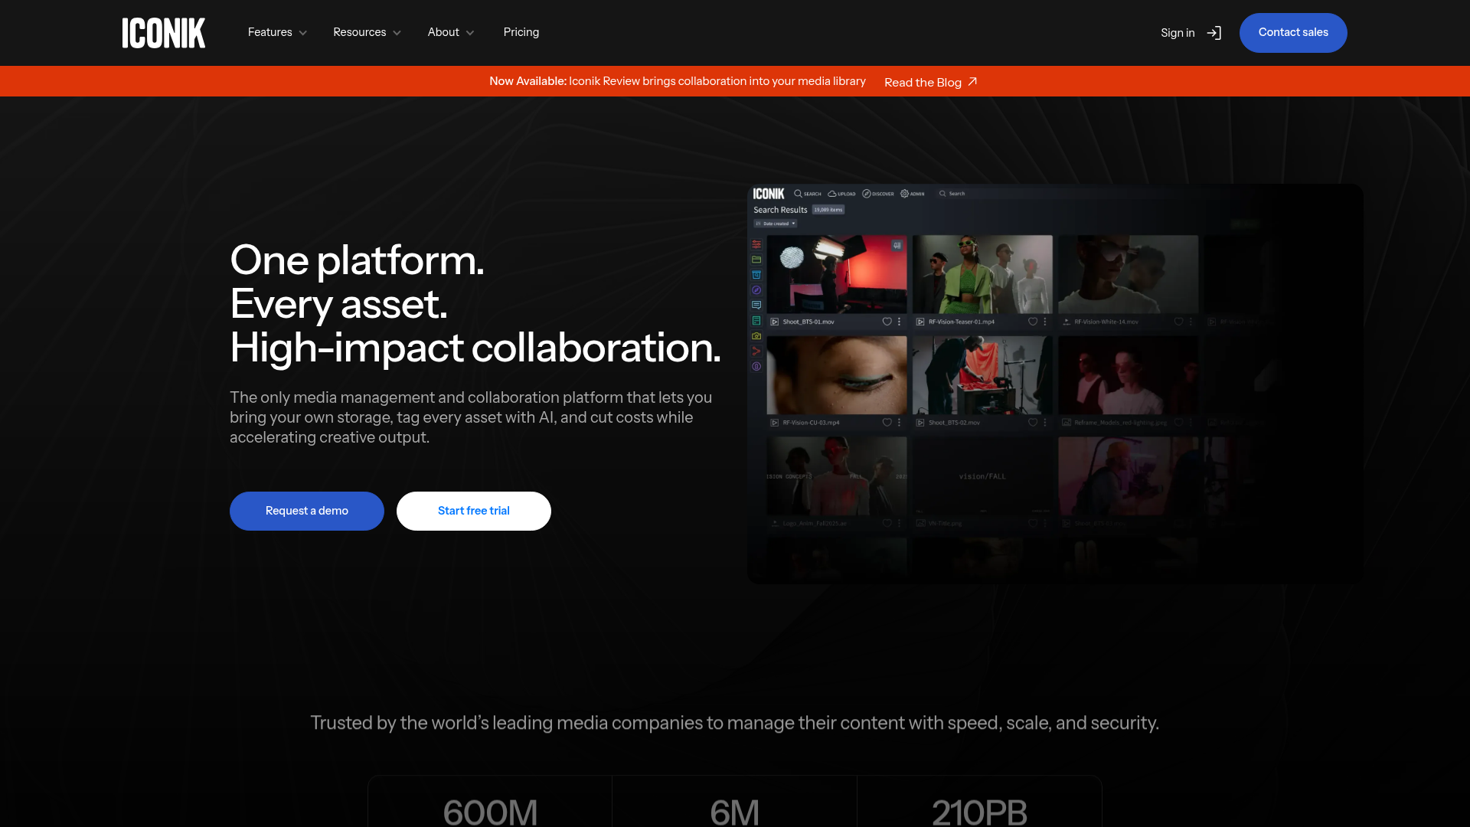Viewport: 1470px width, 827px height.
Task: Click the yellow camera icon in the sidebar
Action: (x=756, y=335)
